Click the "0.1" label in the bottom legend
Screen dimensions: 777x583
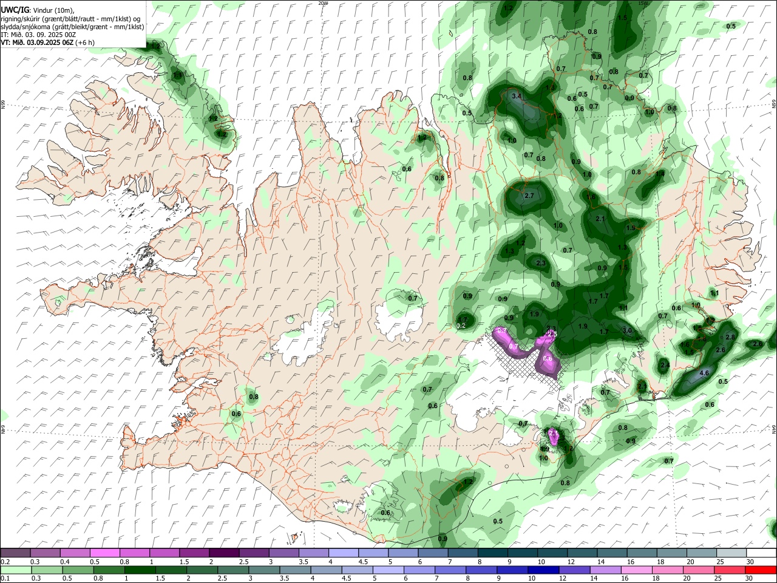point(5,578)
